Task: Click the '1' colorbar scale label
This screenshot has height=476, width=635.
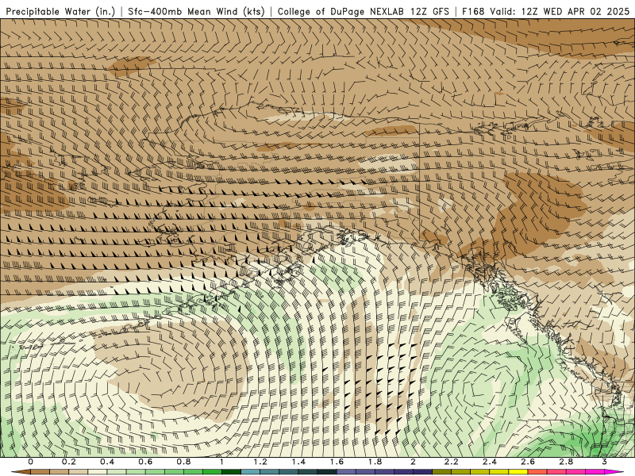Action: coord(221,462)
